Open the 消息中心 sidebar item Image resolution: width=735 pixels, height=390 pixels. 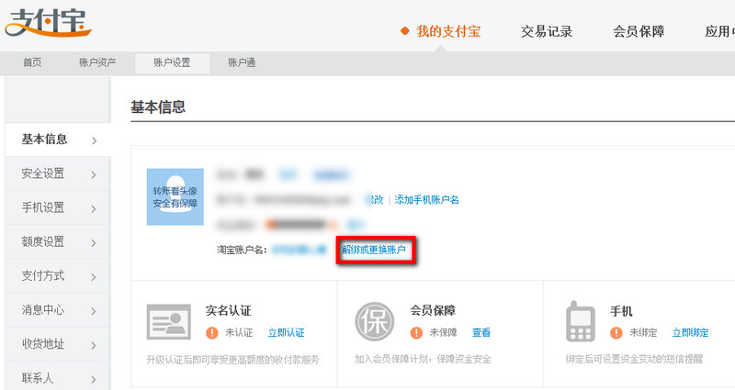tap(57, 310)
